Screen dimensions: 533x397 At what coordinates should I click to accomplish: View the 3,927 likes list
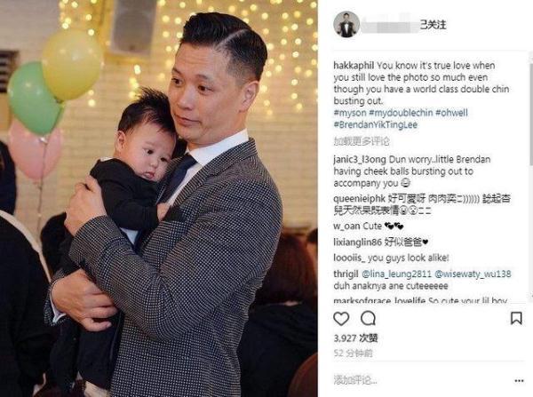coord(355,338)
